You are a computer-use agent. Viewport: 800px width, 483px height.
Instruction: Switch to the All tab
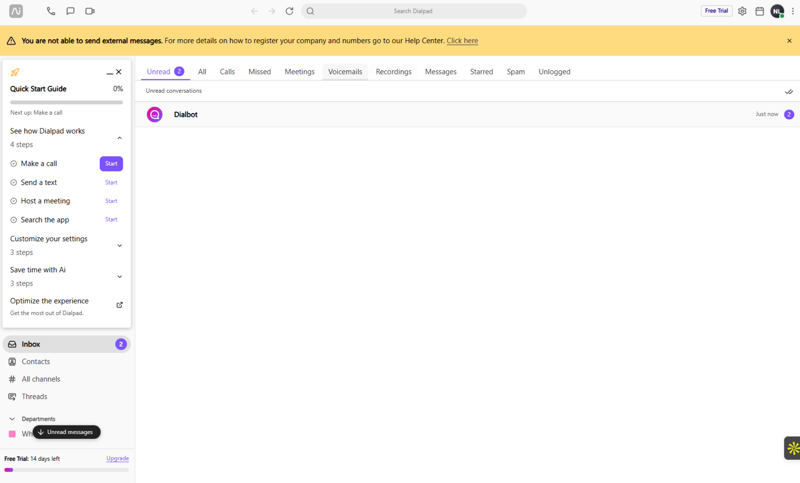coord(202,72)
